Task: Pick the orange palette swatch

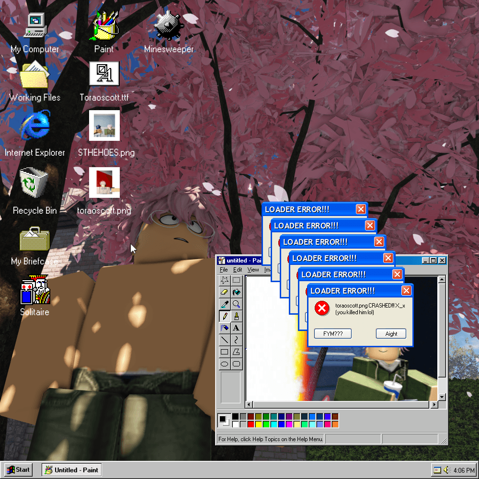Action: point(335,424)
